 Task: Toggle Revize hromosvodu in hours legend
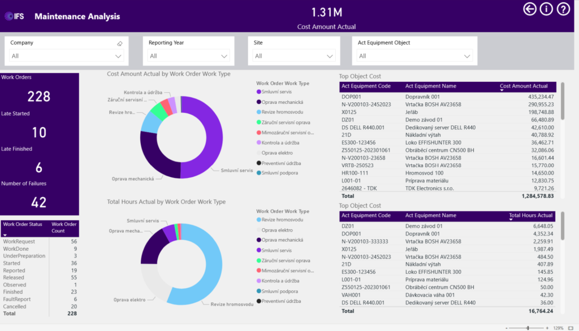point(278,220)
